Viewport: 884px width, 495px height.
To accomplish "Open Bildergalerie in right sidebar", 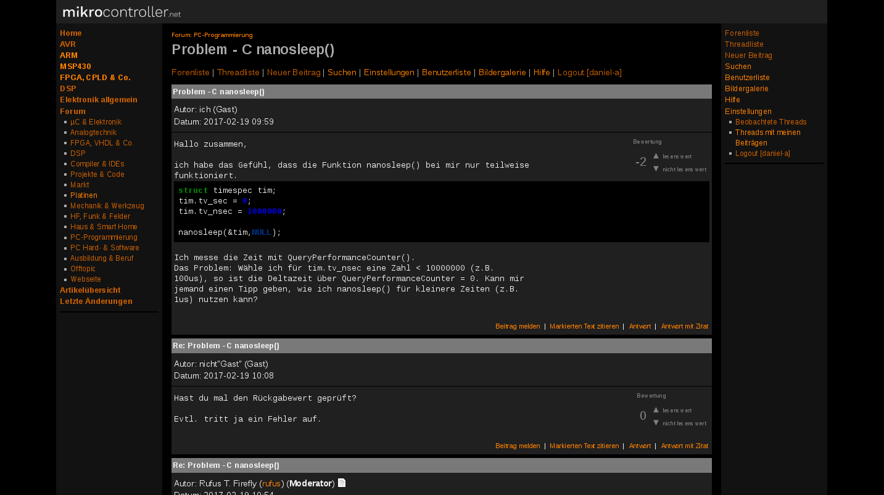I will (746, 89).
